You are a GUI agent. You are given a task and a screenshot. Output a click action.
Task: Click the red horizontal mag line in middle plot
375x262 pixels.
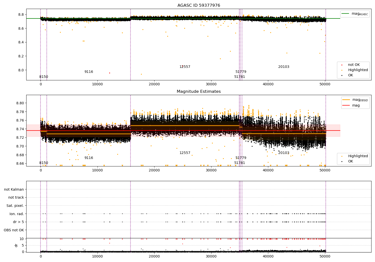pyautogui.click(x=183, y=131)
